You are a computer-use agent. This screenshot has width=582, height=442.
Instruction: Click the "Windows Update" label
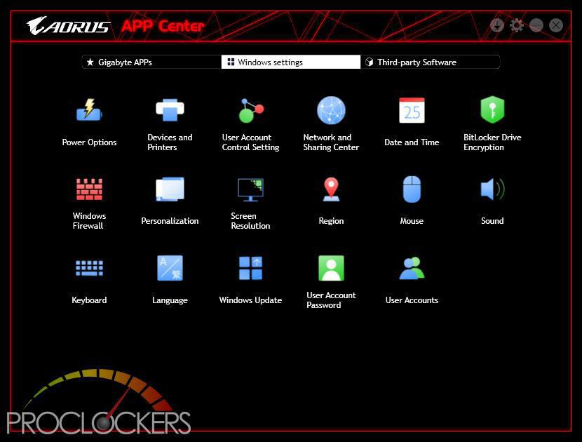coord(250,300)
